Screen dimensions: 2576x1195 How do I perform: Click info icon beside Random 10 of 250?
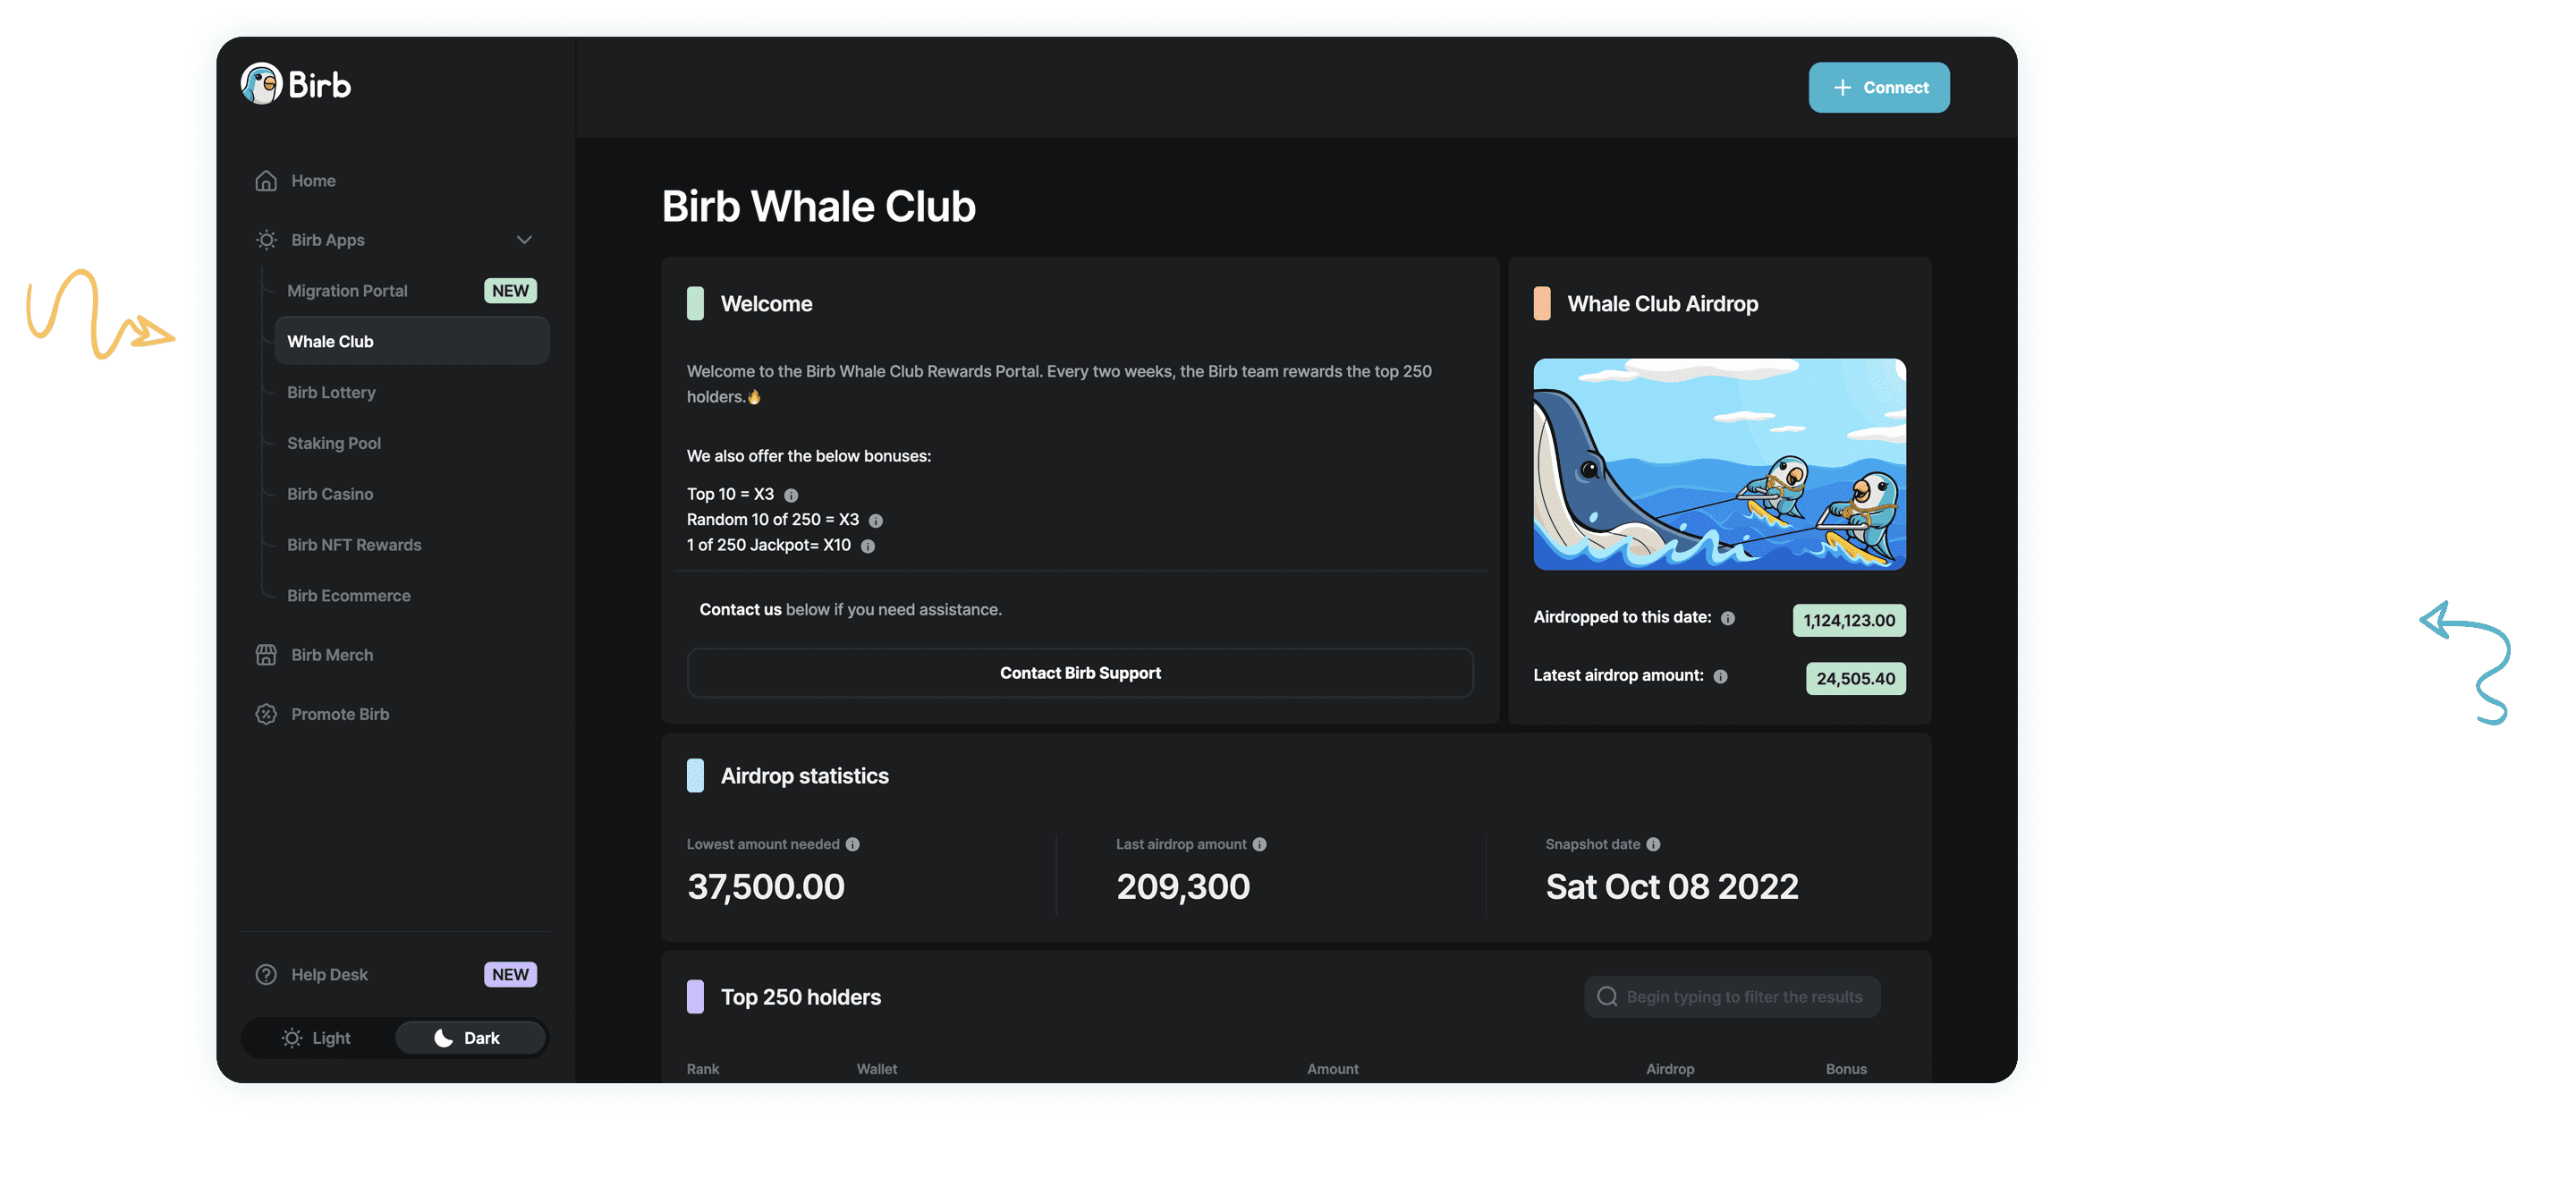(x=876, y=521)
